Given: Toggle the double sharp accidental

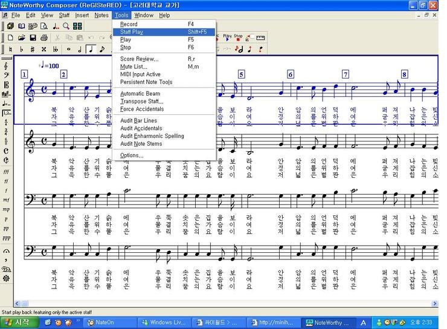Looking at the screenshot, I should (43, 49).
